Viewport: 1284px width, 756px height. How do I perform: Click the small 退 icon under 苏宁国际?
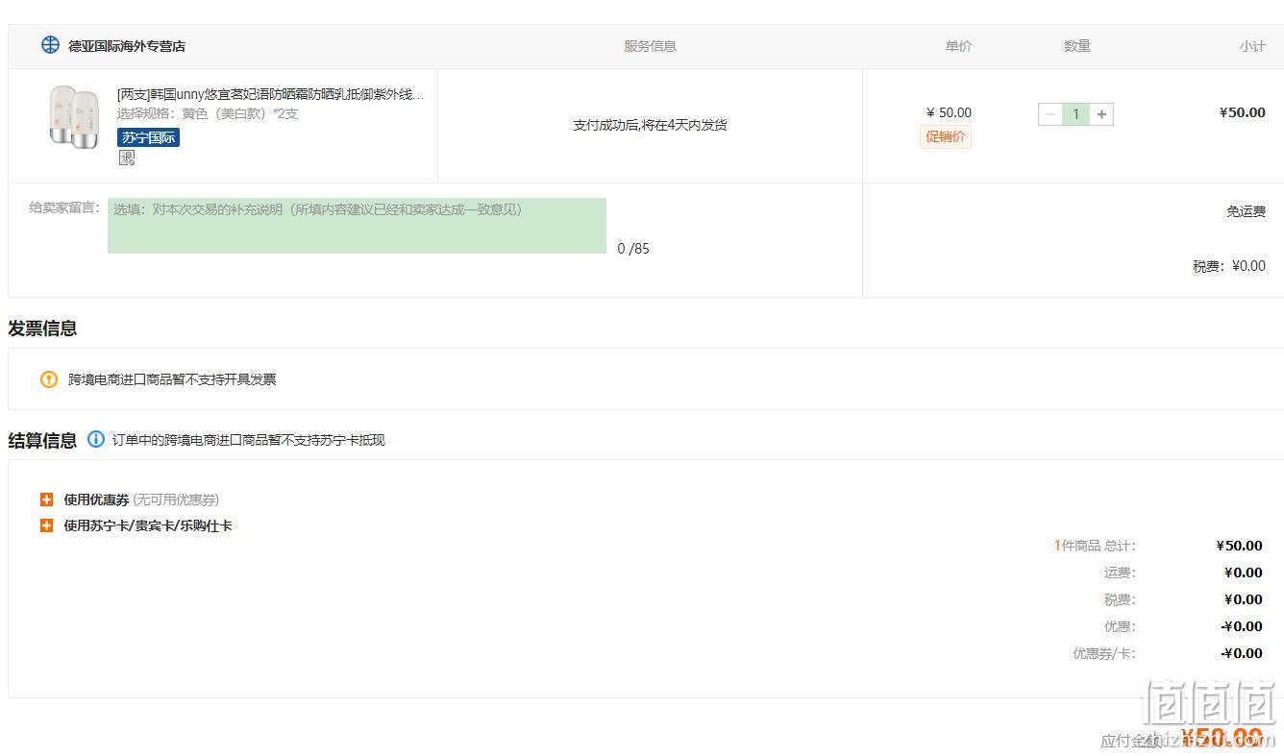coord(127,158)
